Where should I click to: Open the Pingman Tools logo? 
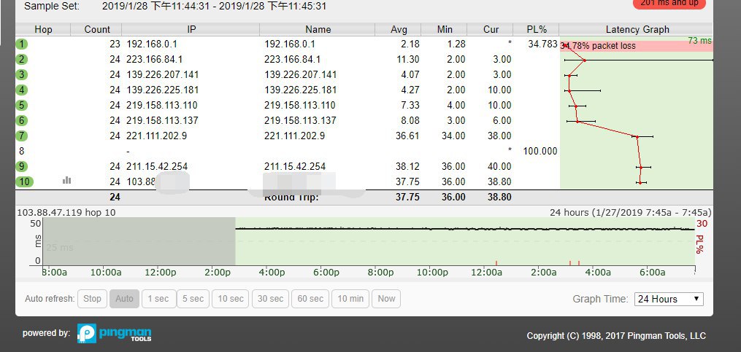115,334
